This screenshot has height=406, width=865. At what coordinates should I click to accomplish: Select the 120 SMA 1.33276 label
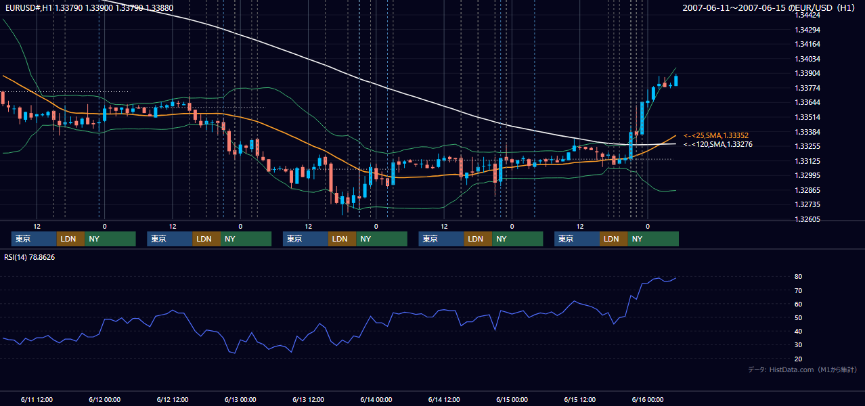point(718,144)
